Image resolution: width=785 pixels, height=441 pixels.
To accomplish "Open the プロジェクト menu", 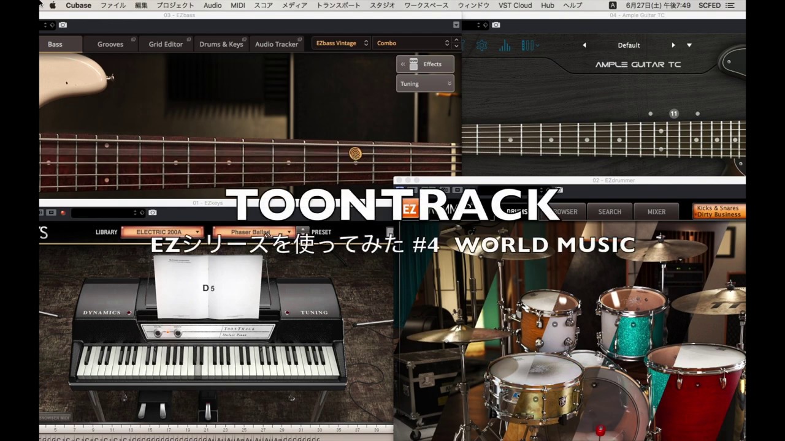I will click(x=175, y=6).
